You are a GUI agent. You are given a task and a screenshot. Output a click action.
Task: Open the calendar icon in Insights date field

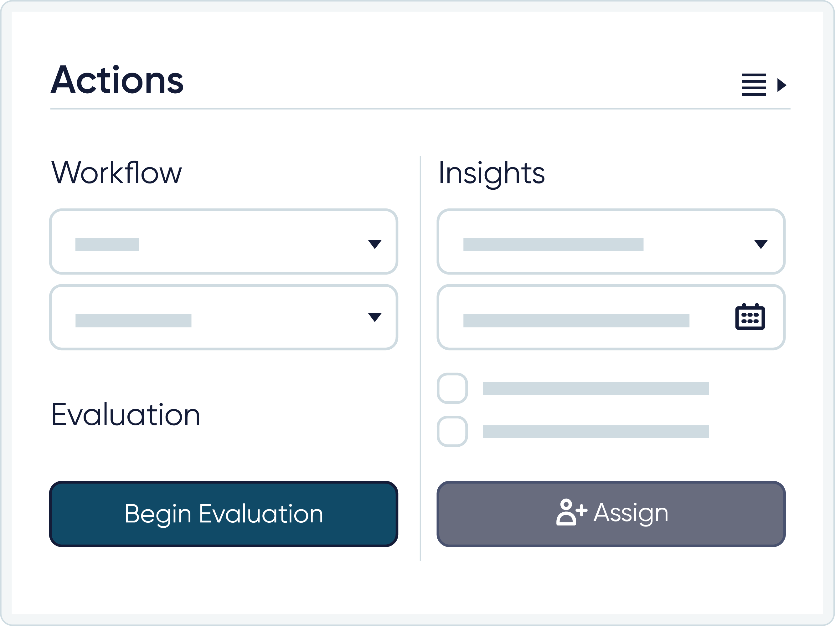[750, 316]
